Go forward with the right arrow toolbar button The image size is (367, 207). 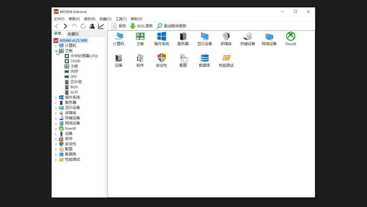coord(65,26)
